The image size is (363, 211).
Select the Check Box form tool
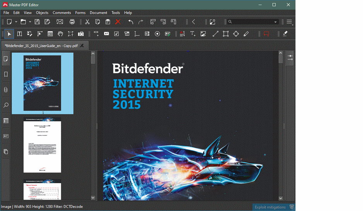coord(116,34)
